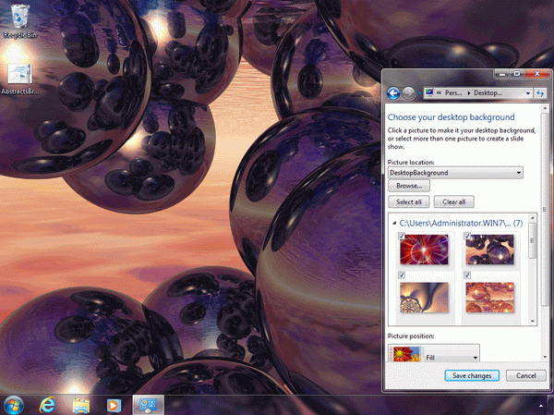Refresh the address bar location
This screenshot has width=554, height=415.
coord(540,93)
